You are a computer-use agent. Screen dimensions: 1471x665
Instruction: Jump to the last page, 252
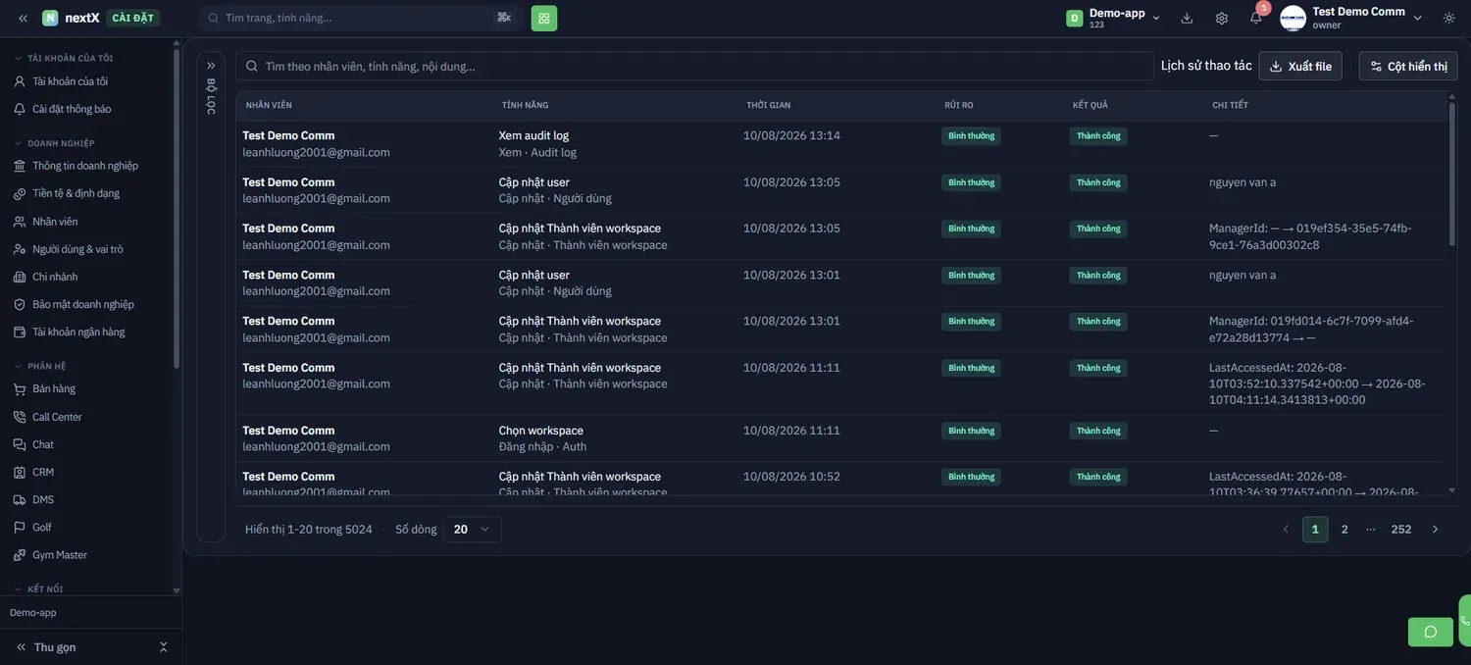(x=1401, y=530)
